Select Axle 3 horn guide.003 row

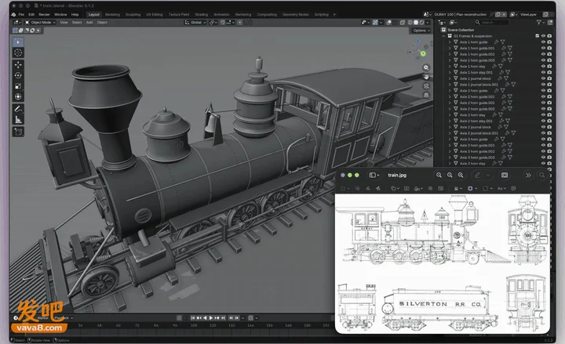pyautogui.click(x=477, y=158)
